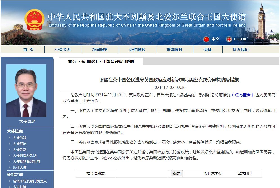Open 大使视频音频新闻 in the sidebar

pos(26,161)
